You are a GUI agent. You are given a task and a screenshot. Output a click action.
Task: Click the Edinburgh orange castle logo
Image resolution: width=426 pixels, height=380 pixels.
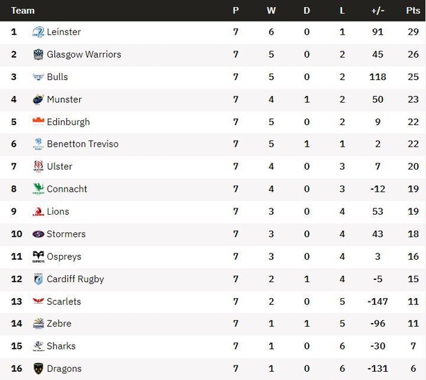(38, 121)
